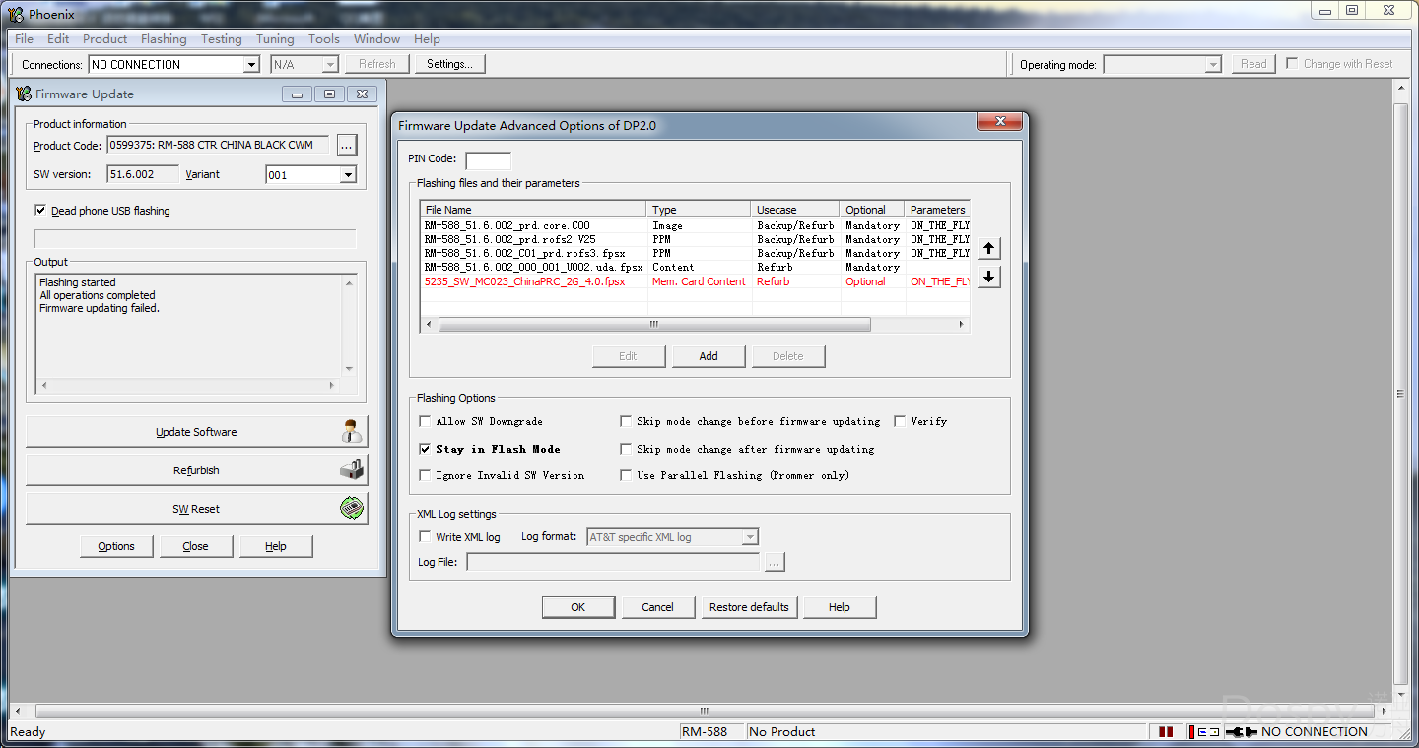The width and height of the screenshot is (1419, 748).
Task: Click Close in Firmware Update window
Action: point(195,546)
